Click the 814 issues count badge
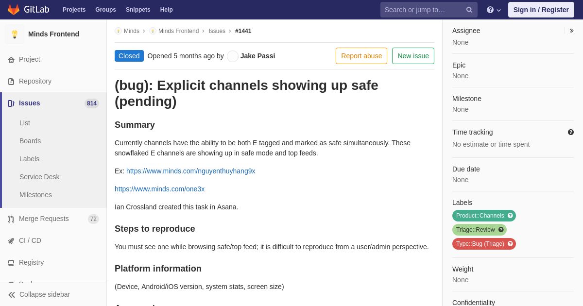 (92, 103)
